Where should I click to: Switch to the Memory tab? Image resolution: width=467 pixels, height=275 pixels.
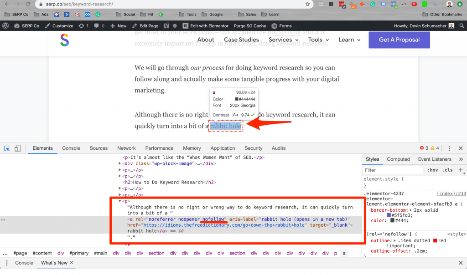pos(192,148)
